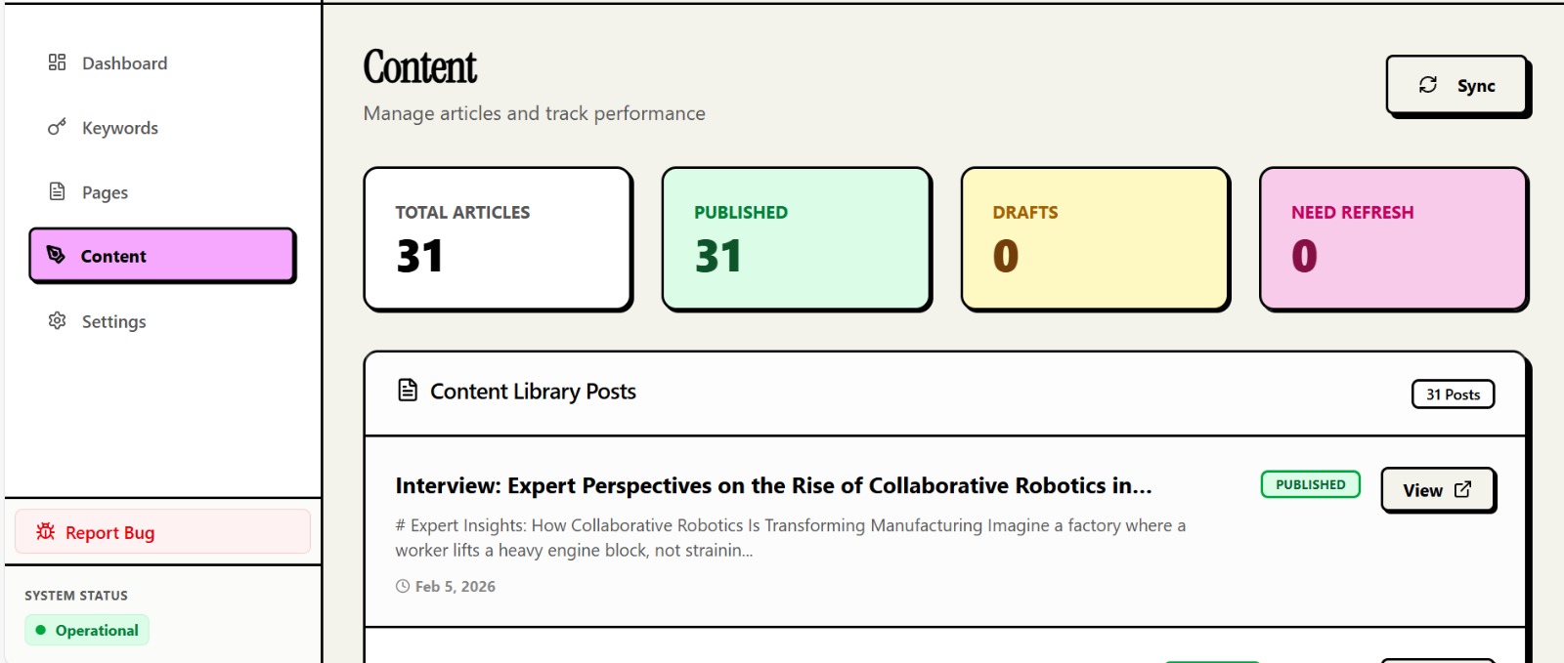The width and height of the screenshot is (1564, 663).
Task: Click the Sync button
Action: click(x=1456, y=85)
